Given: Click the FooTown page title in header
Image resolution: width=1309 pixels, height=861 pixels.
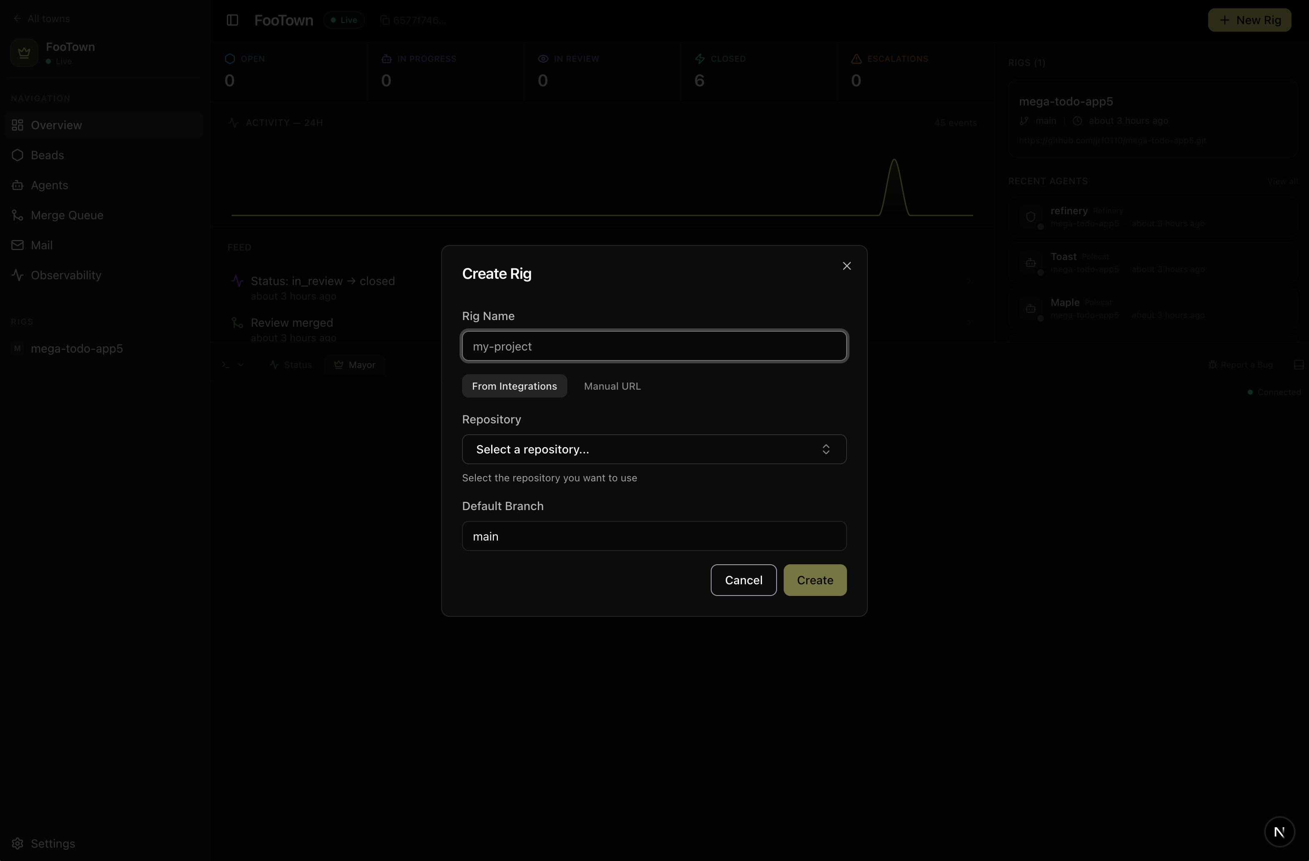Looking at the screenshot, I should point(284,20).
